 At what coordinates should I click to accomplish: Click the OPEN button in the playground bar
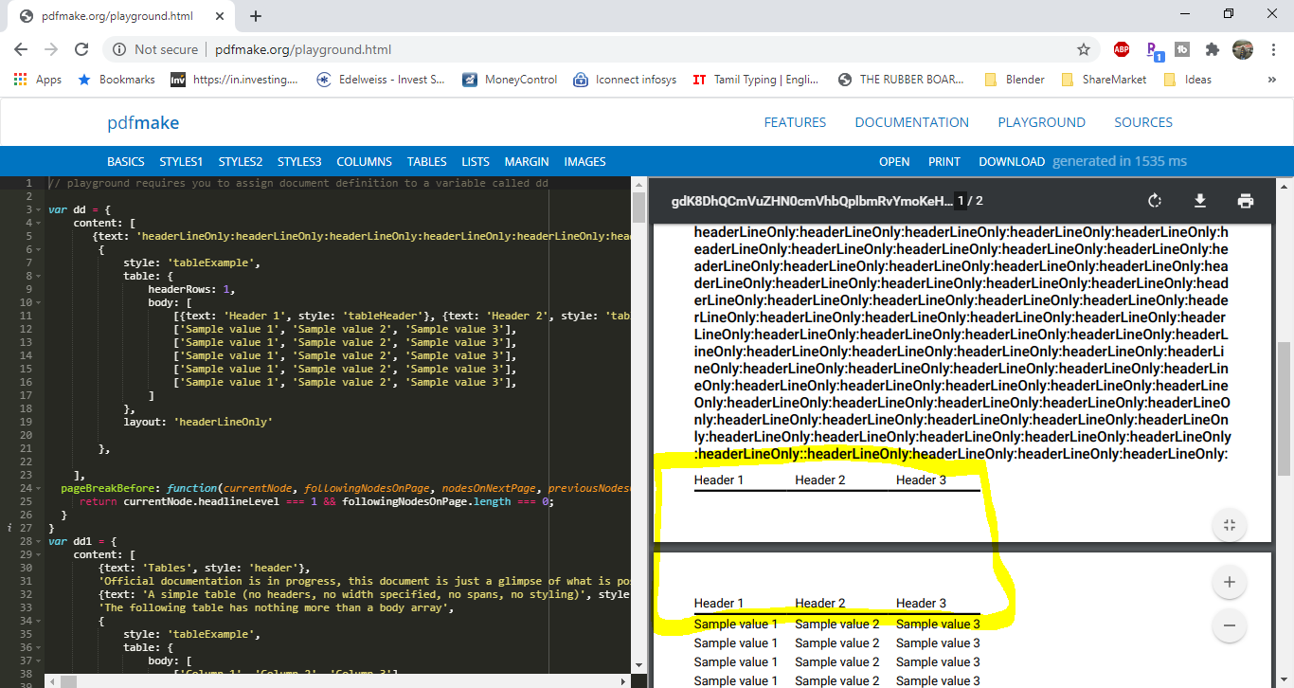click(894, 161)
